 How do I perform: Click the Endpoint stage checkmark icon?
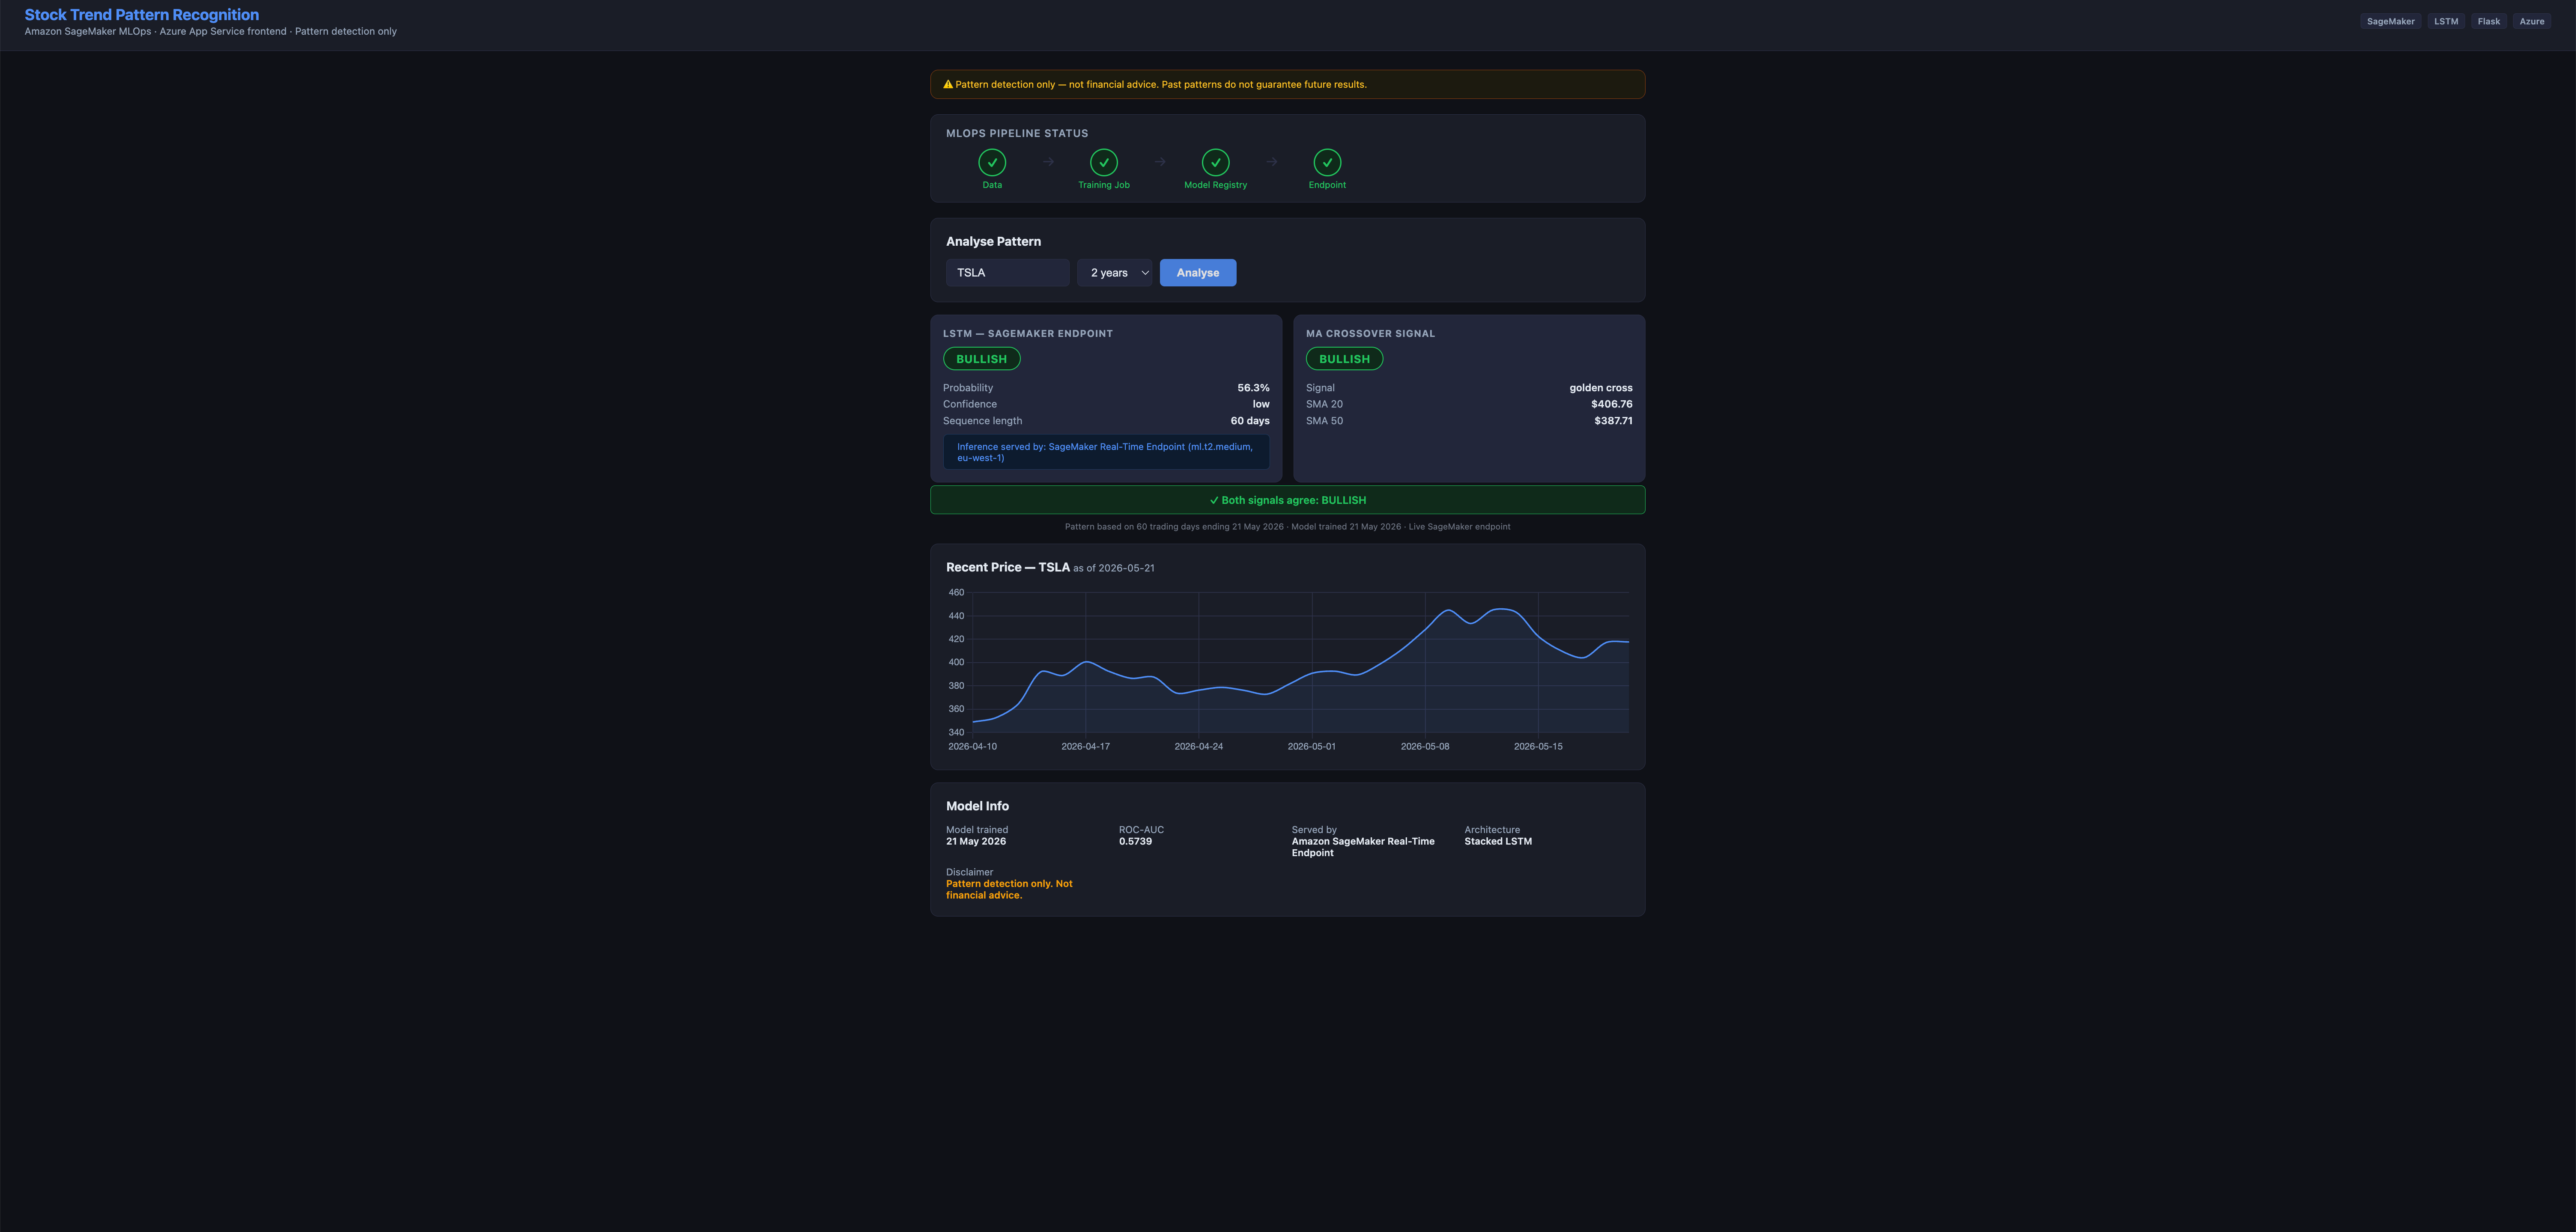point(1327,162)
